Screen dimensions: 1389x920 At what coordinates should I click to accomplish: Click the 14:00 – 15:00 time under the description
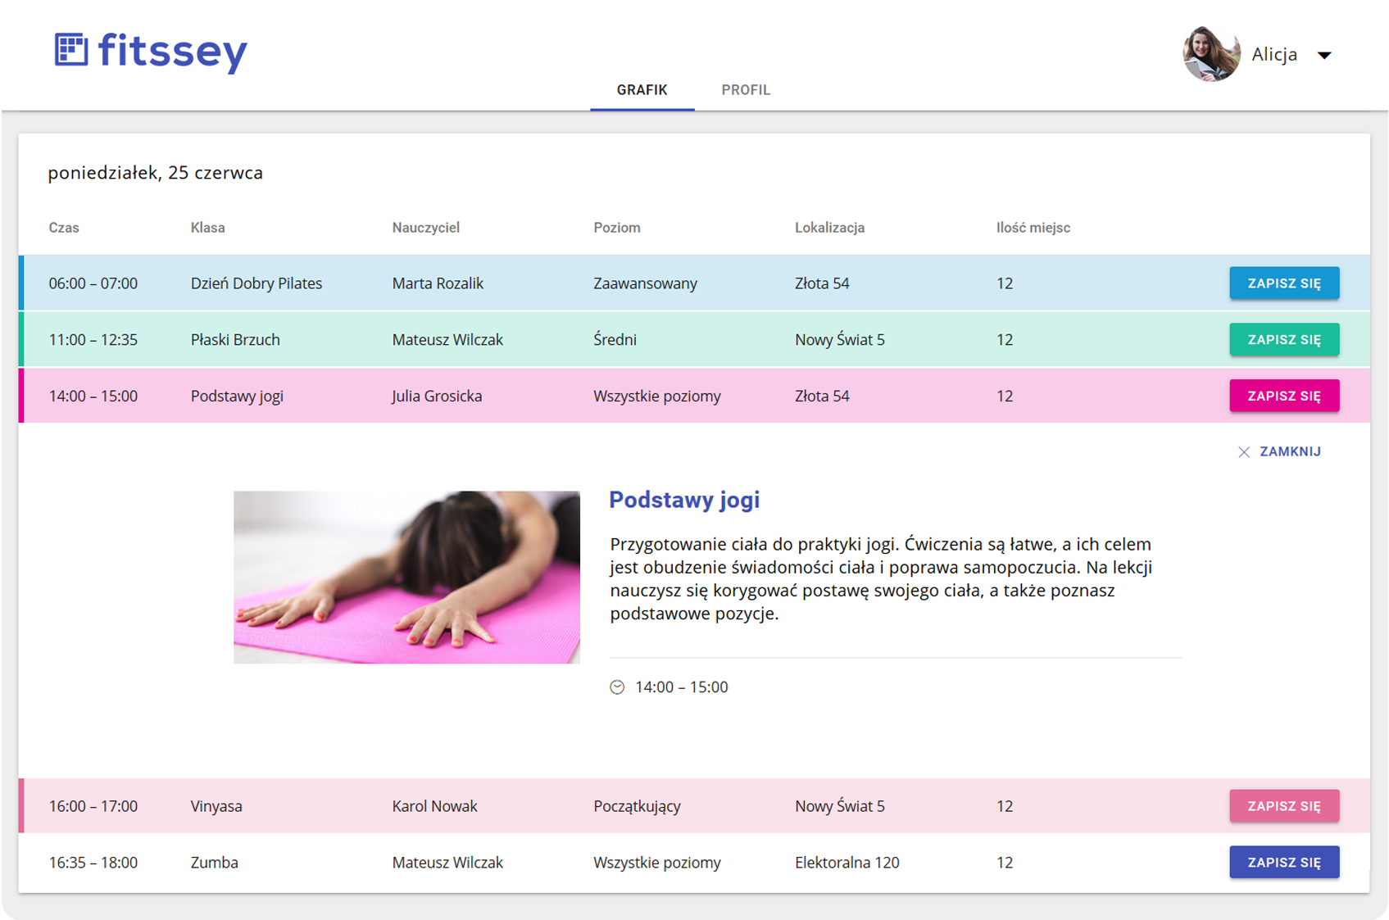[x=681, y=687]
